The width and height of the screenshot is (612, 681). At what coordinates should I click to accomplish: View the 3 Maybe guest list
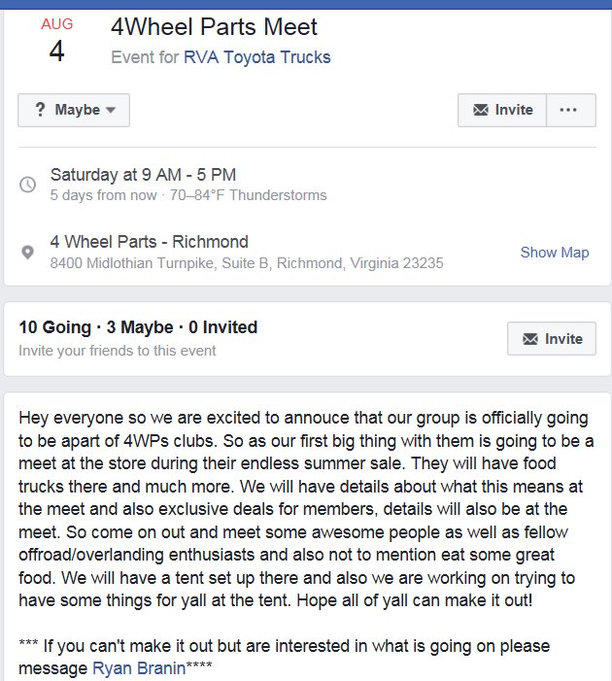pyautogui.click(x=140, y=327)
